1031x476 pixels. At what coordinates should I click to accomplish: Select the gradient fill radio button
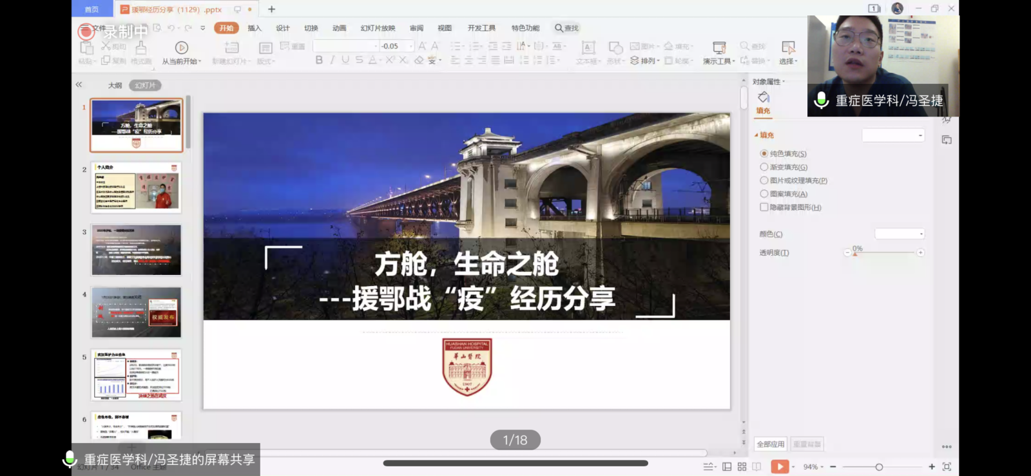[x=764, y=167]
